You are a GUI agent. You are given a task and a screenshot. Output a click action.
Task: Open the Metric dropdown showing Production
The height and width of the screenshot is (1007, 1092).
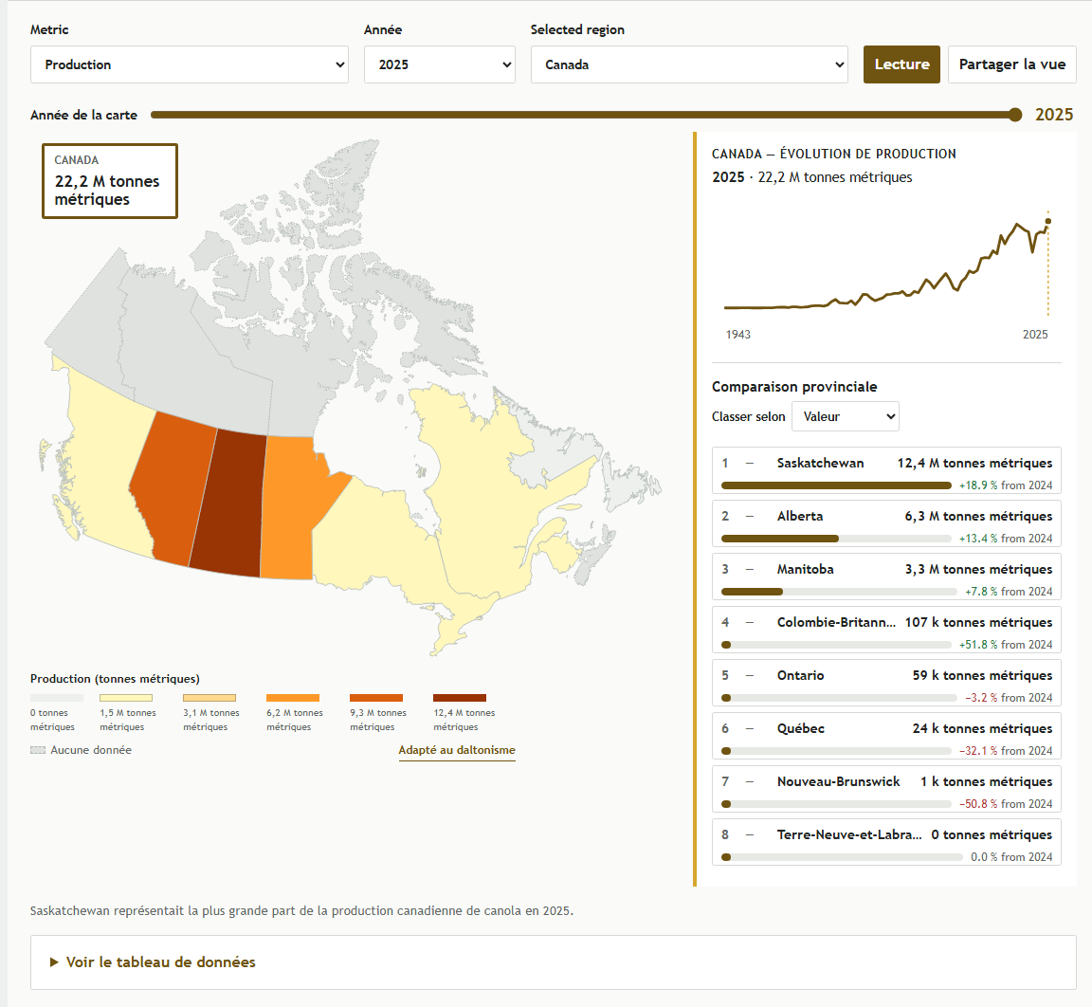190,64
